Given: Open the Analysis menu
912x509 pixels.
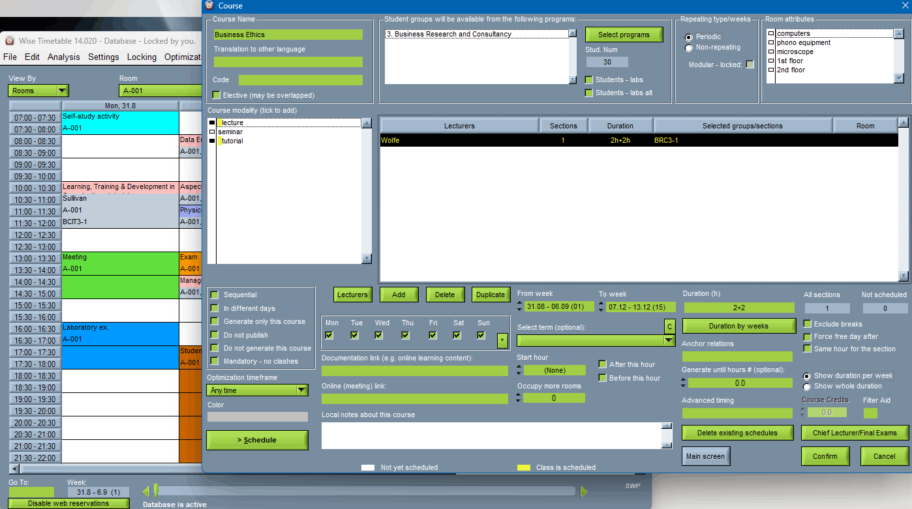Looking at the screenshot, I should [63, 57].
